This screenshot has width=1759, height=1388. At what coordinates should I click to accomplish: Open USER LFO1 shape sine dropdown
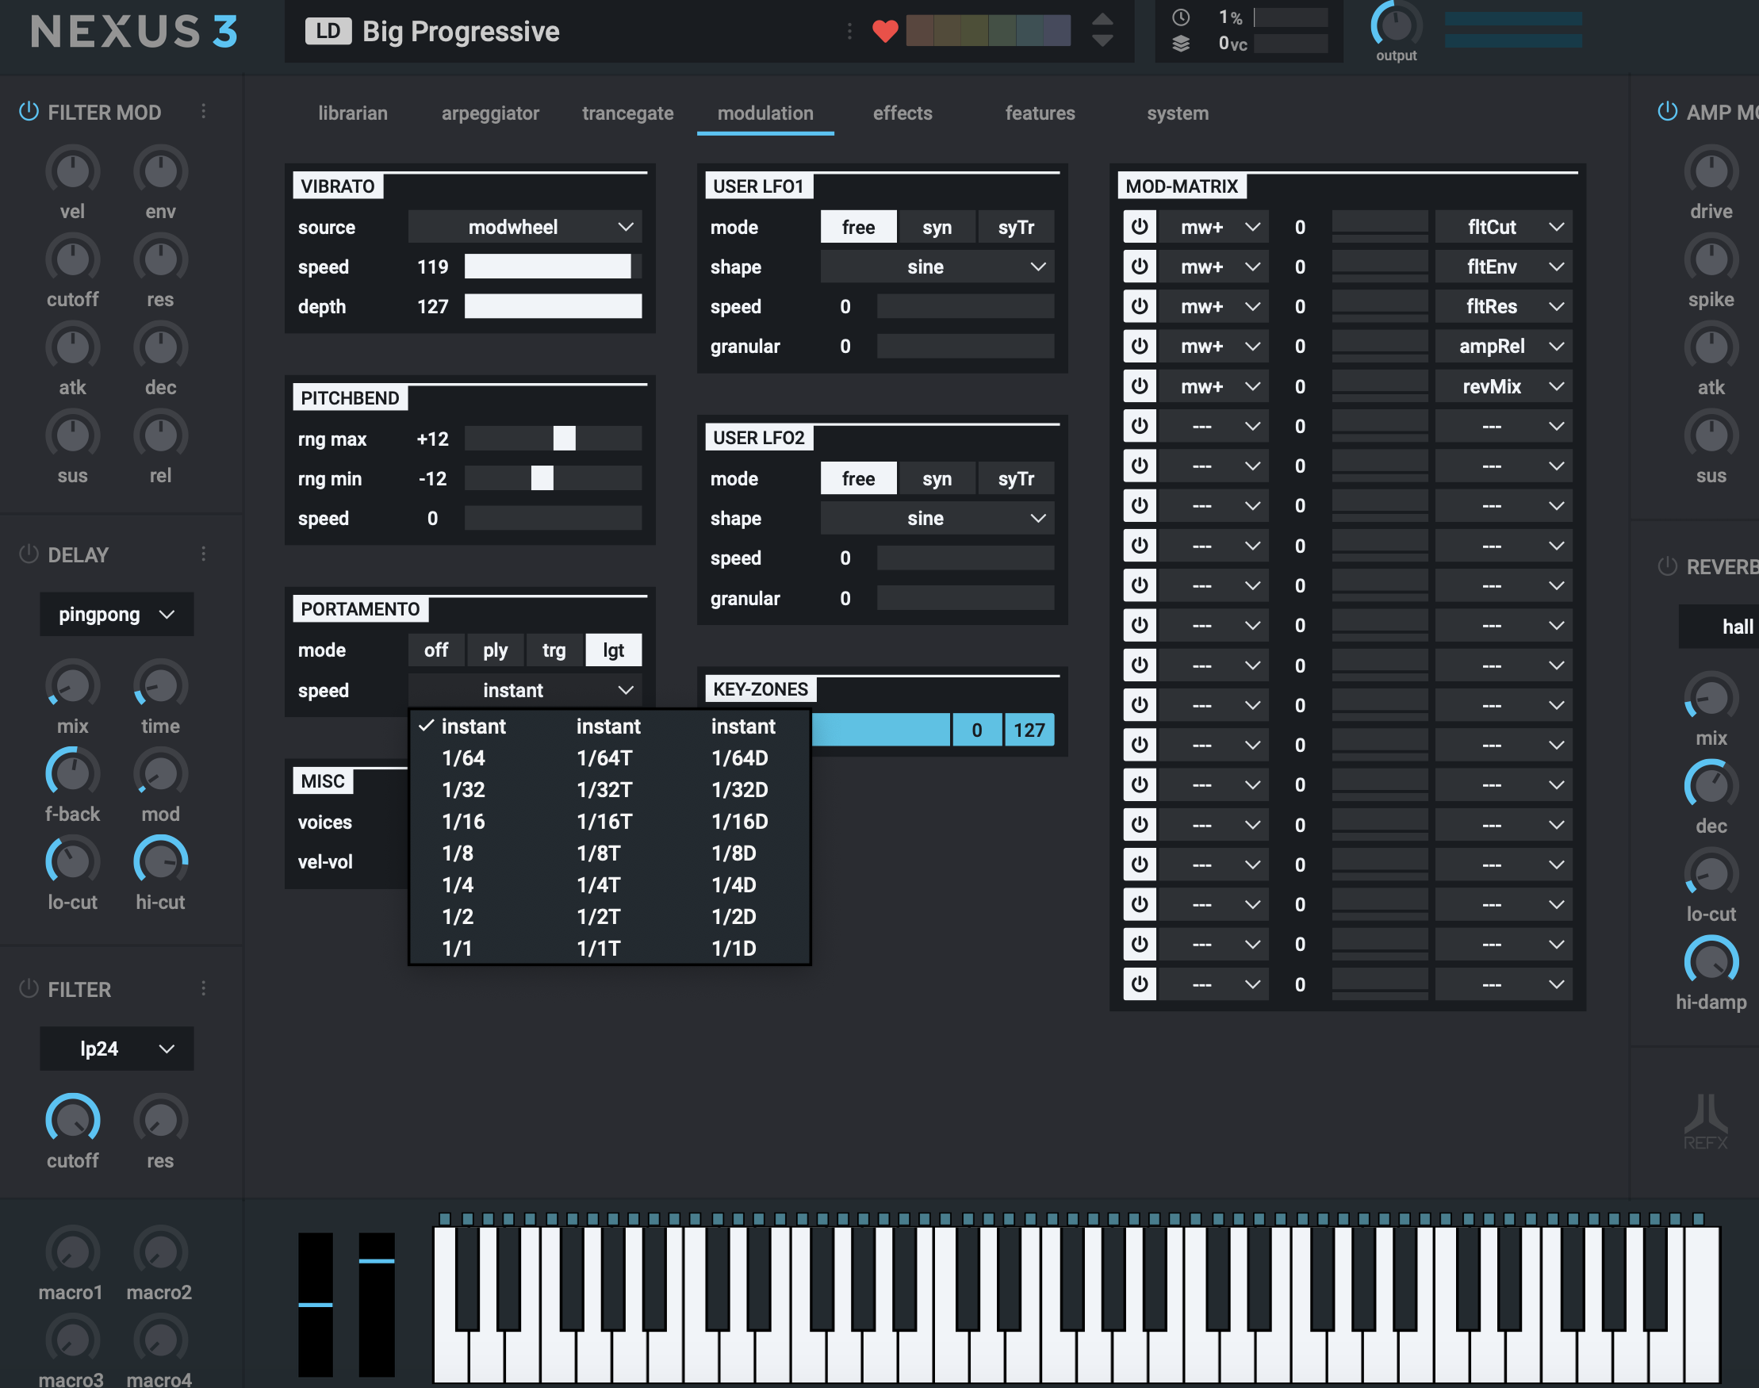coord(937,266)
